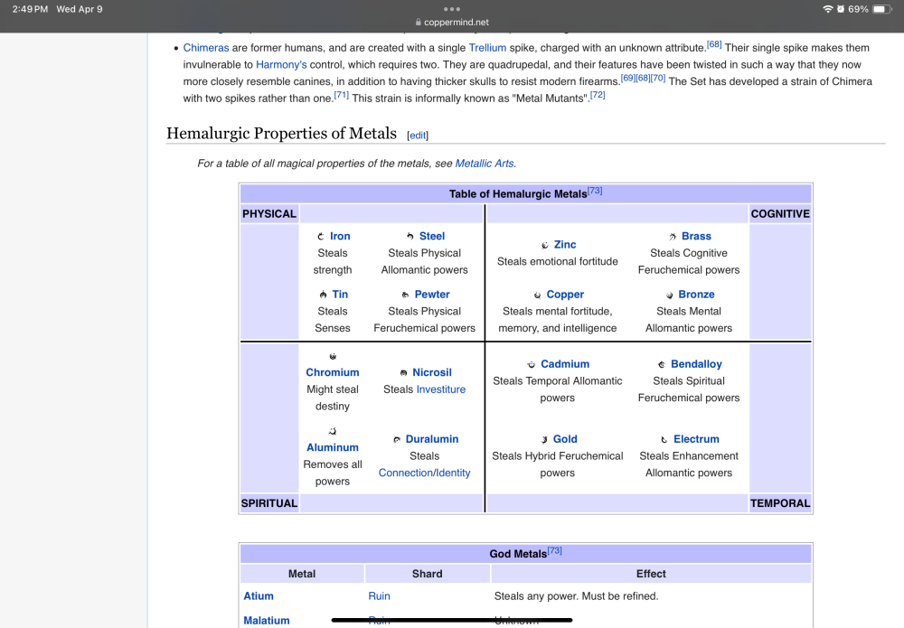Edit the Hemalurgic Properties of Metals section
The height and width of the screenshot is (628, 904).
(418, 136)
